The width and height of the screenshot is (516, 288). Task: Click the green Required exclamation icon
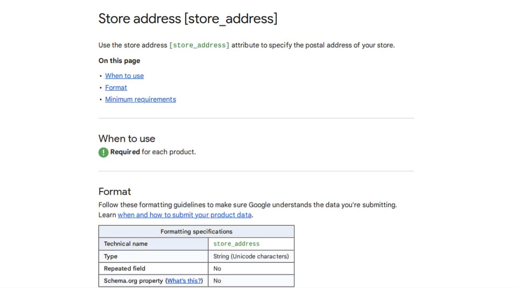click(103, 152)
